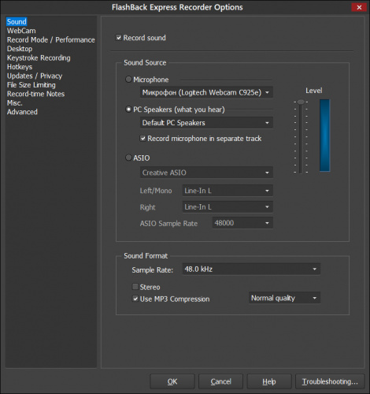Open Keystroke Recording options
The image size is (370, 394).
pyautogui.click(x=39, y=58)
